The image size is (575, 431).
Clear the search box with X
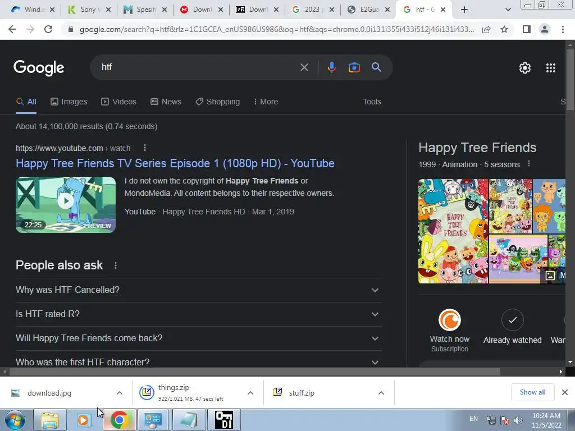tap(304, 67)
